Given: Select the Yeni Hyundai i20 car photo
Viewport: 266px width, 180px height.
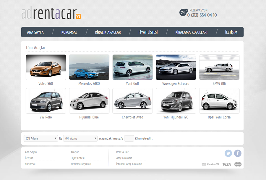Looking at the screenshot, I should 176,101.
